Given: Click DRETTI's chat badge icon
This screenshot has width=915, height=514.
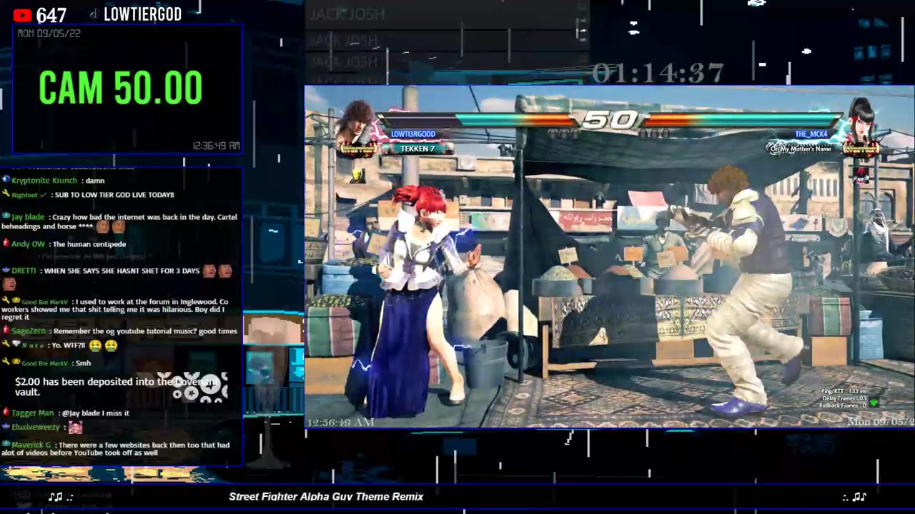Looking at the screenshot, I should click(x=6, y=271).
